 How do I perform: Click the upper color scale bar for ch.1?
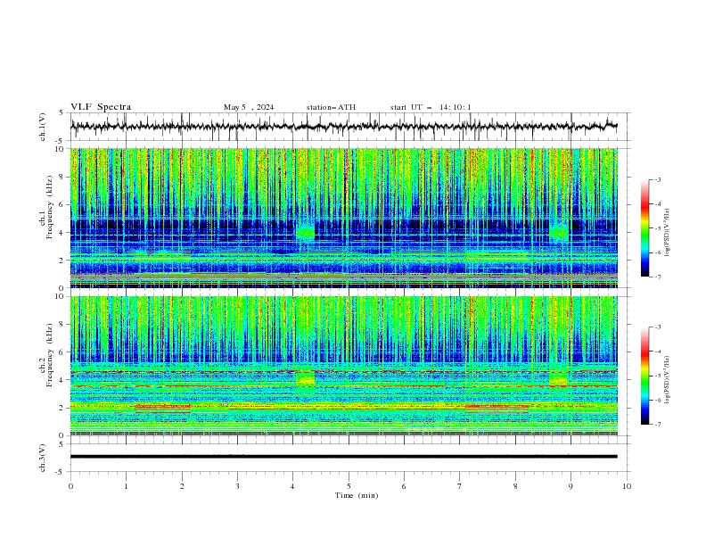tap(645, 228)
